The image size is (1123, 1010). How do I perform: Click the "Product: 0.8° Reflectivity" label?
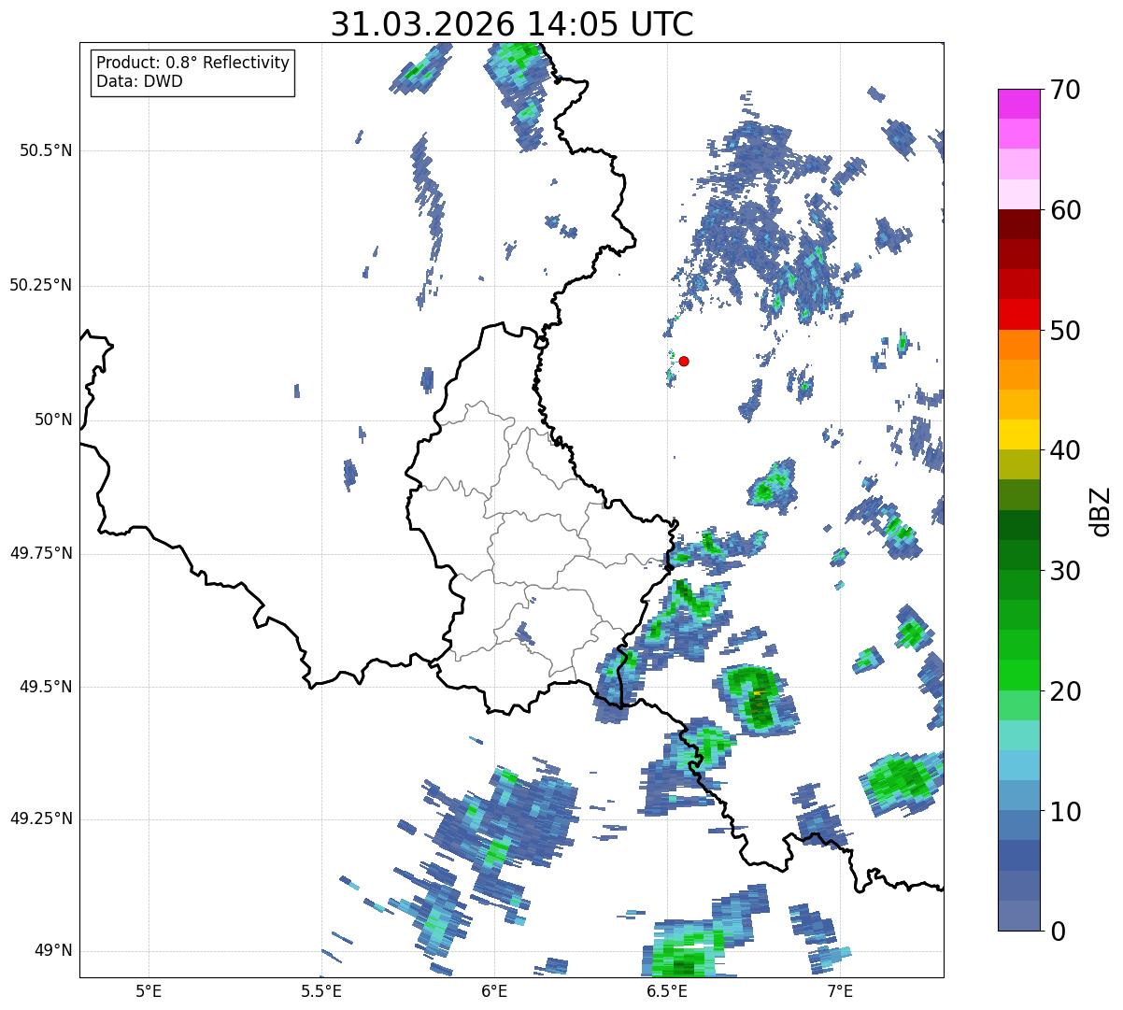pos(193,63)
